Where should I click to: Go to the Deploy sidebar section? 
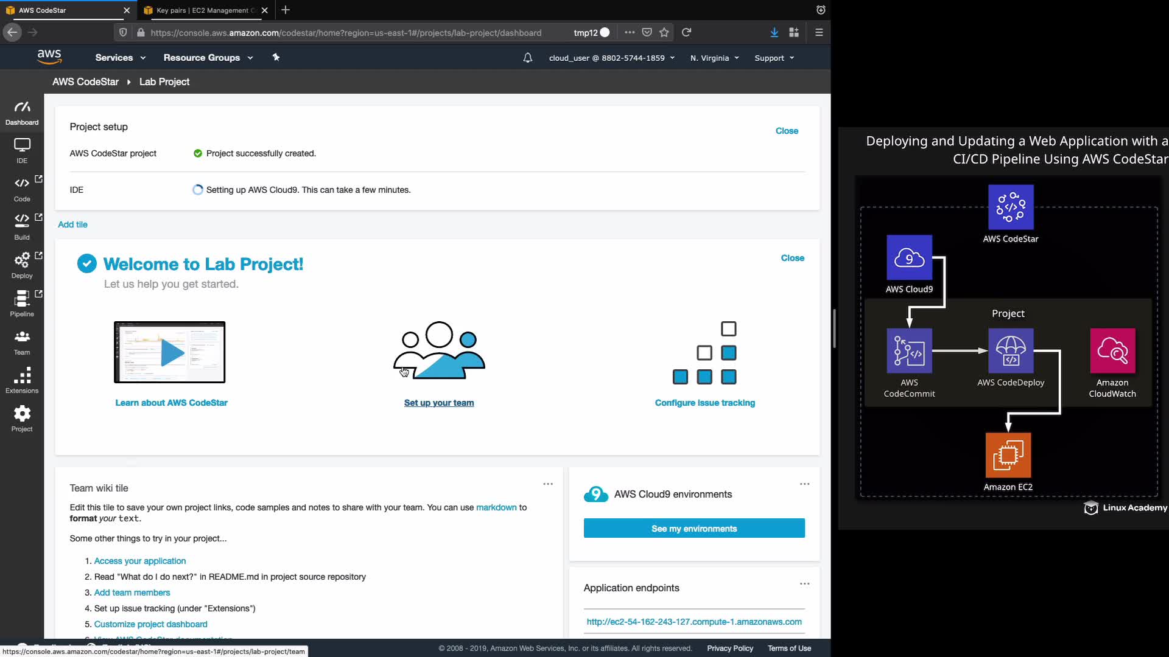[22, 265]
